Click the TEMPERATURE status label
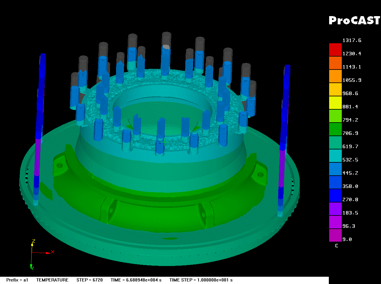 [52, 280]
